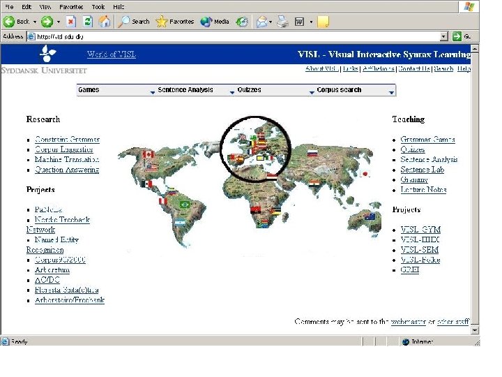
Task: Open the Favorites menu
Action: tap(71, 7)
